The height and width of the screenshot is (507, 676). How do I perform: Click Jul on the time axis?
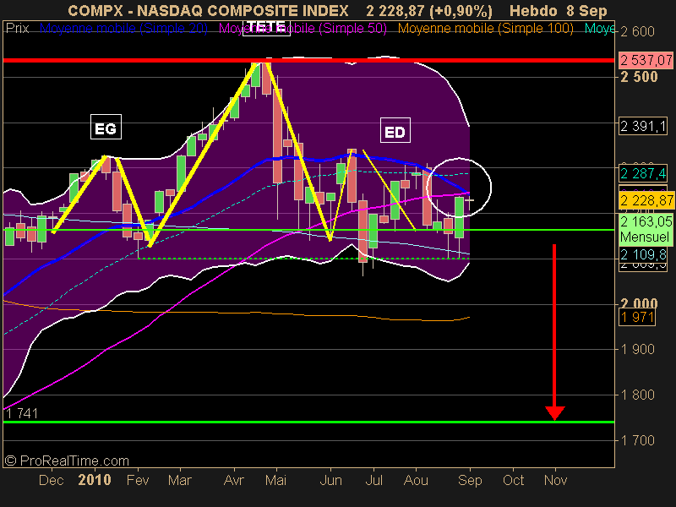click(373, 480)
